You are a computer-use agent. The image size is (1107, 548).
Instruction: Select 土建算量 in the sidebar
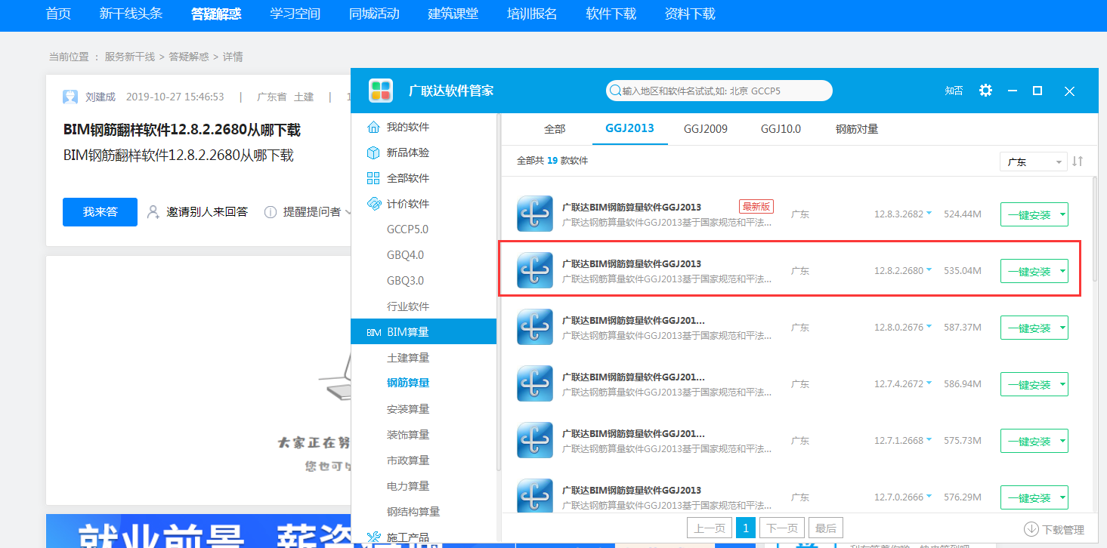coord(408,358)
